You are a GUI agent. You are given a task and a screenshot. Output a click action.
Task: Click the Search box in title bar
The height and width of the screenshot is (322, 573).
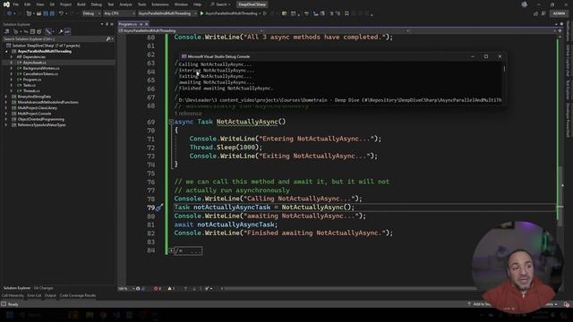[220, 4]
